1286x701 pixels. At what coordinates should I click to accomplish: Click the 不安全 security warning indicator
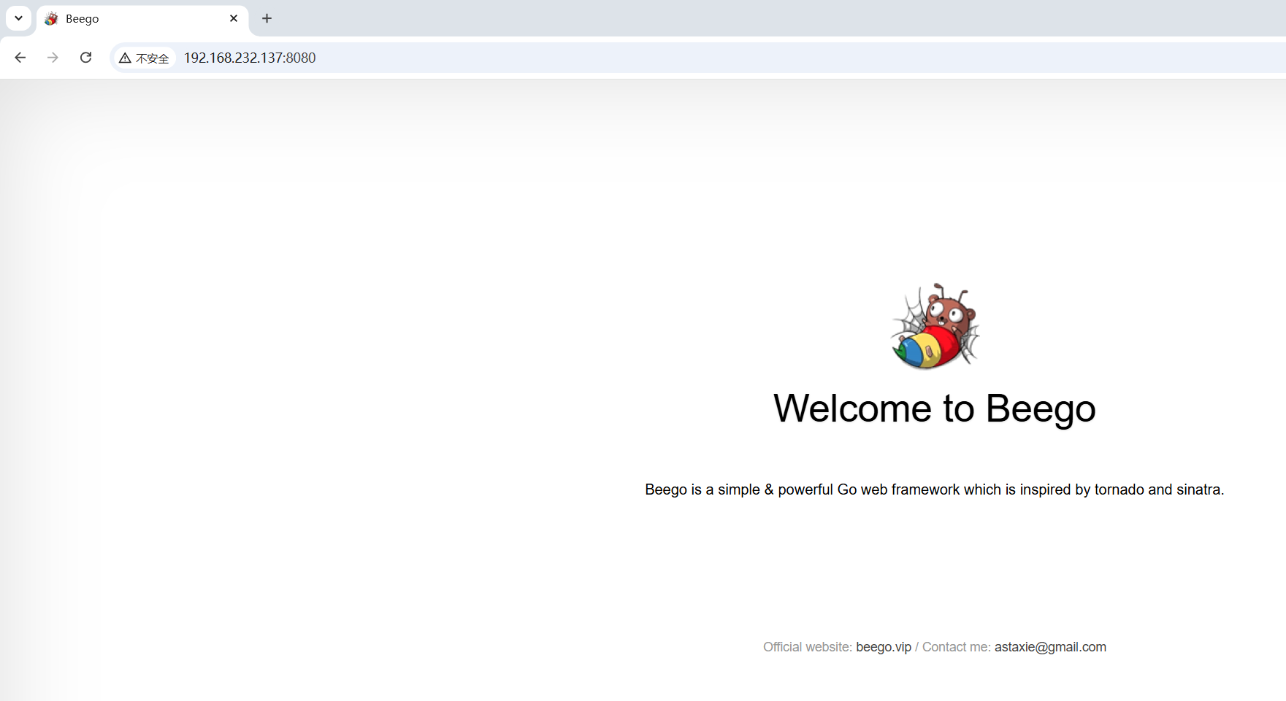[145, 58]
